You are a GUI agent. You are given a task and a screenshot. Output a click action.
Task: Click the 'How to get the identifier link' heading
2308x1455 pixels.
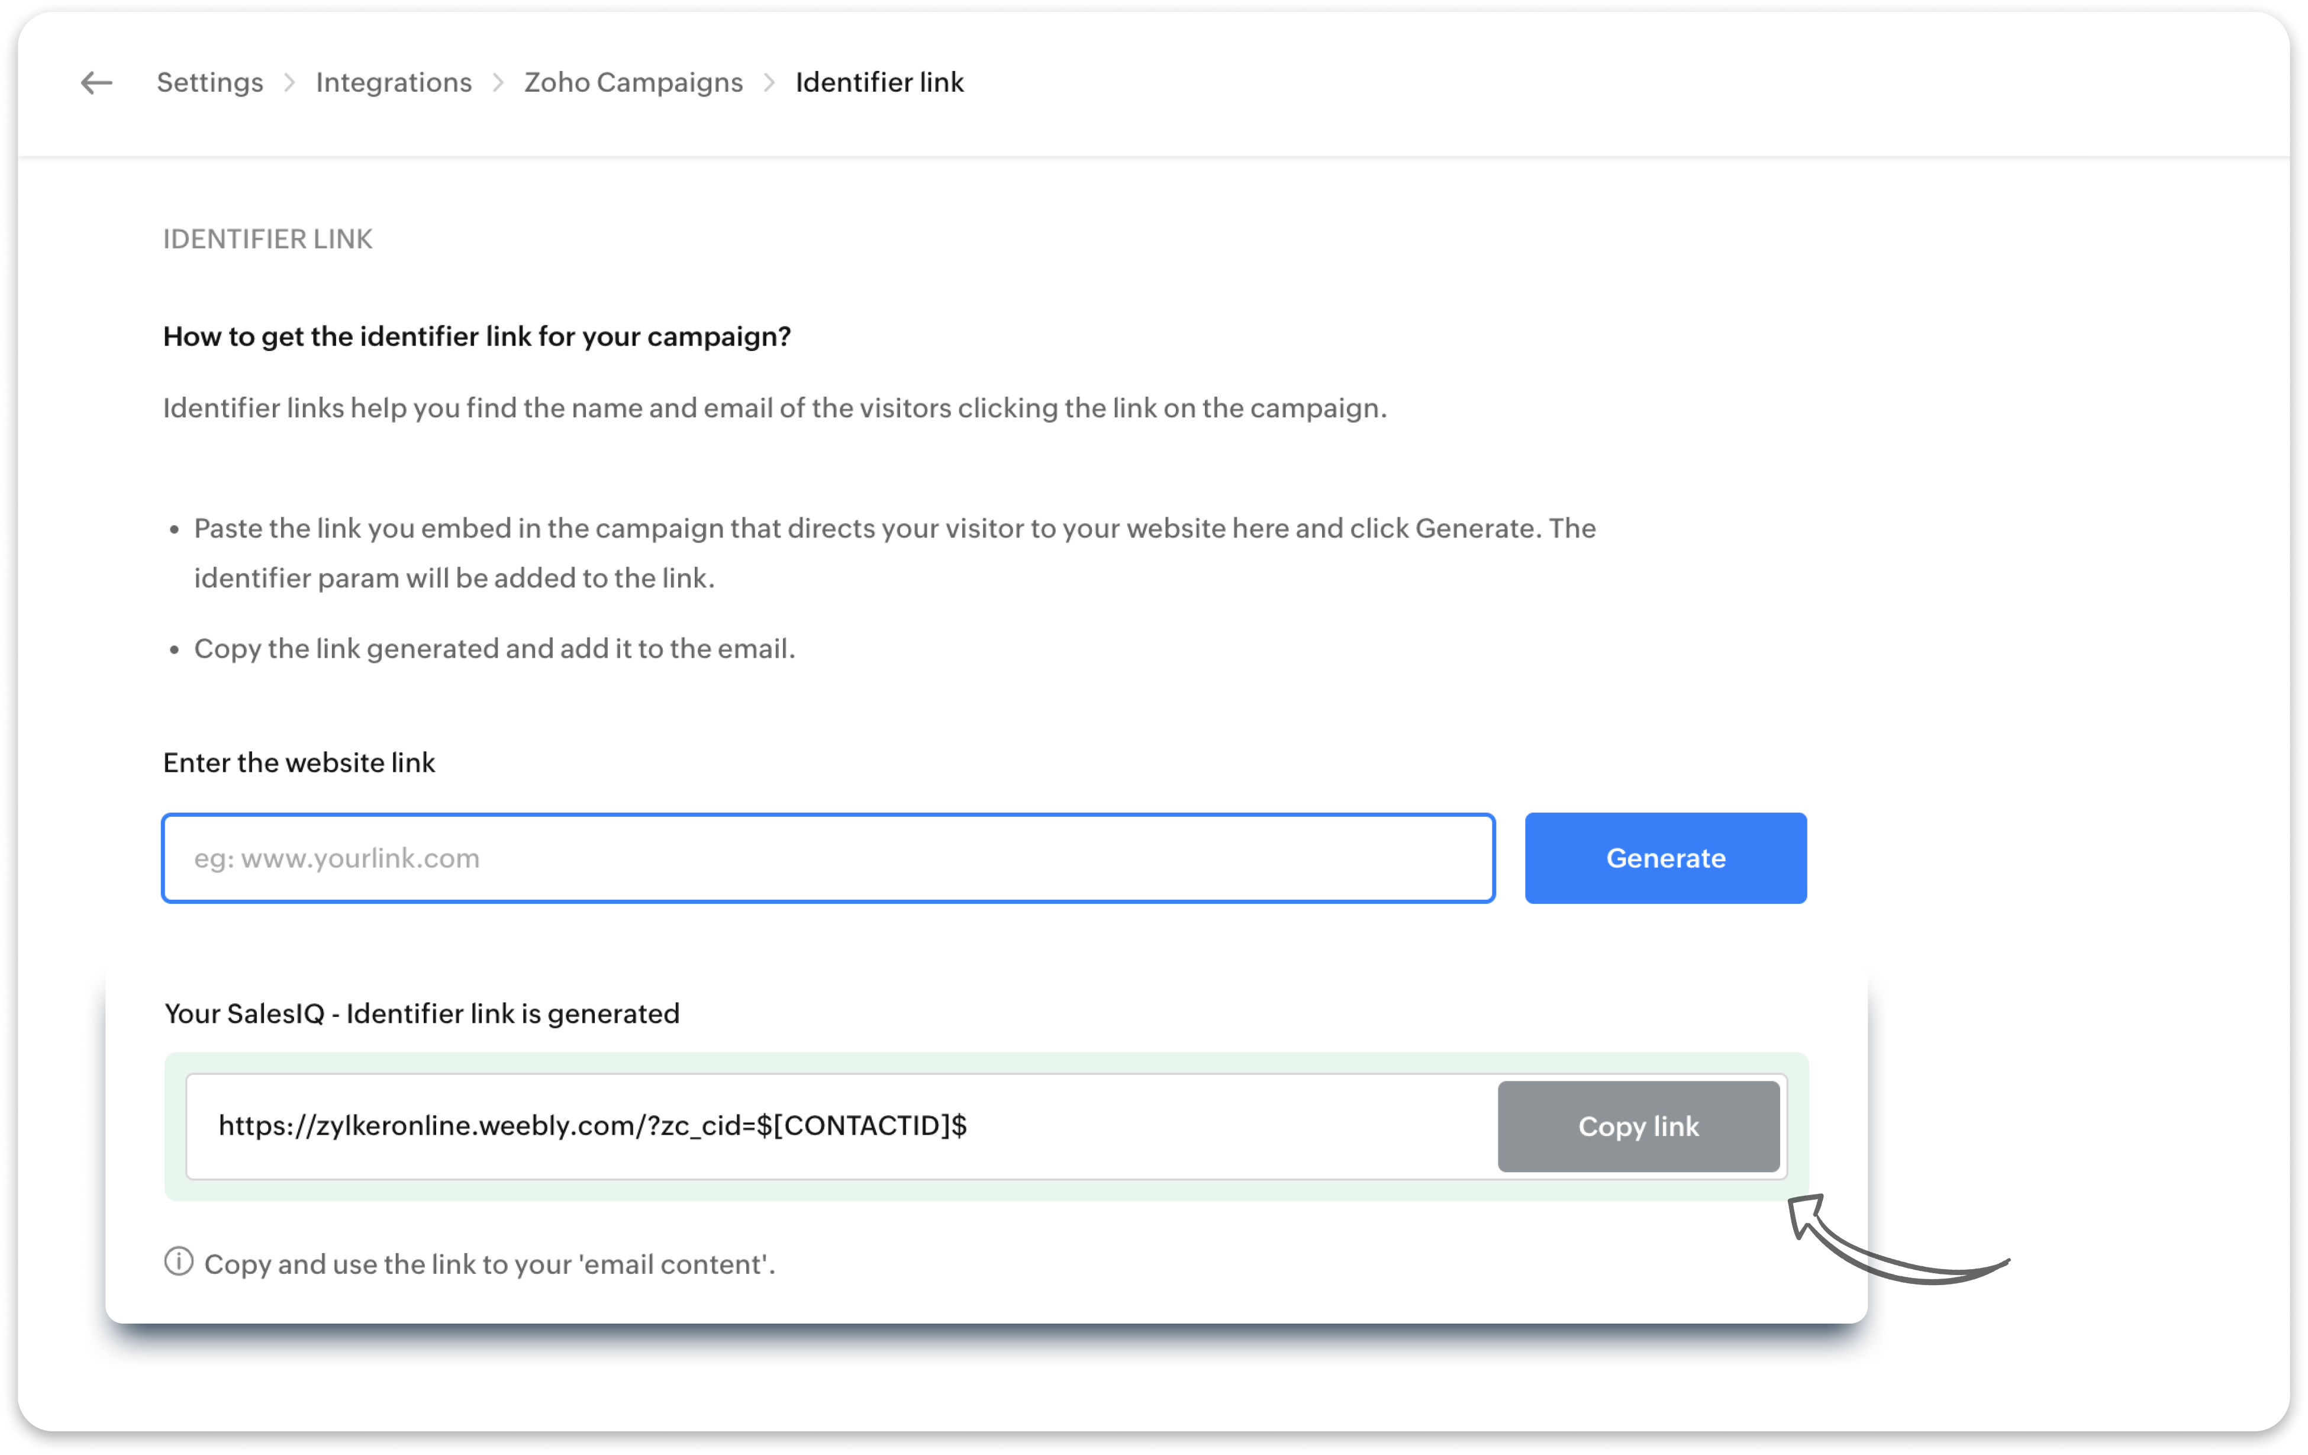coord(476,336)
